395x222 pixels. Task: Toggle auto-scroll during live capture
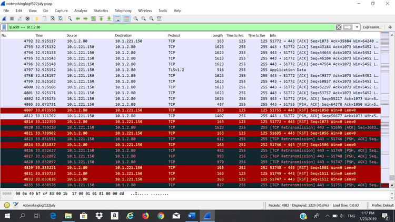[117, 18]
